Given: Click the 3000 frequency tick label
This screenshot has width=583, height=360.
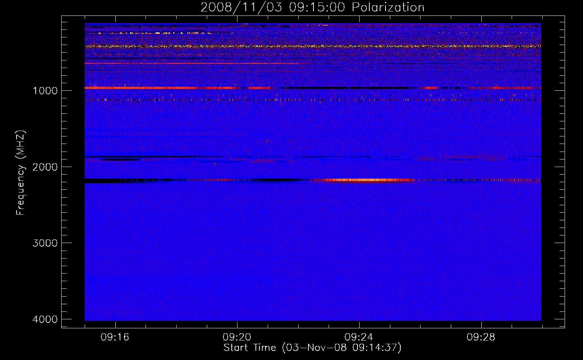Looking at the screenshot, I should (x=45, y=243).
